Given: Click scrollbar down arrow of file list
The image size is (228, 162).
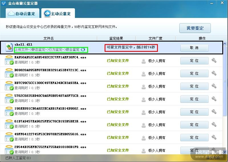Looking at the screenshot, I should (225, 152).
